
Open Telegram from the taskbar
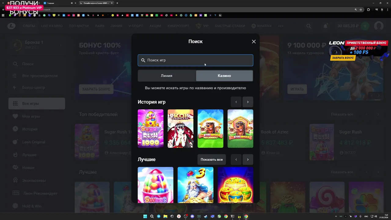[159, 217]
